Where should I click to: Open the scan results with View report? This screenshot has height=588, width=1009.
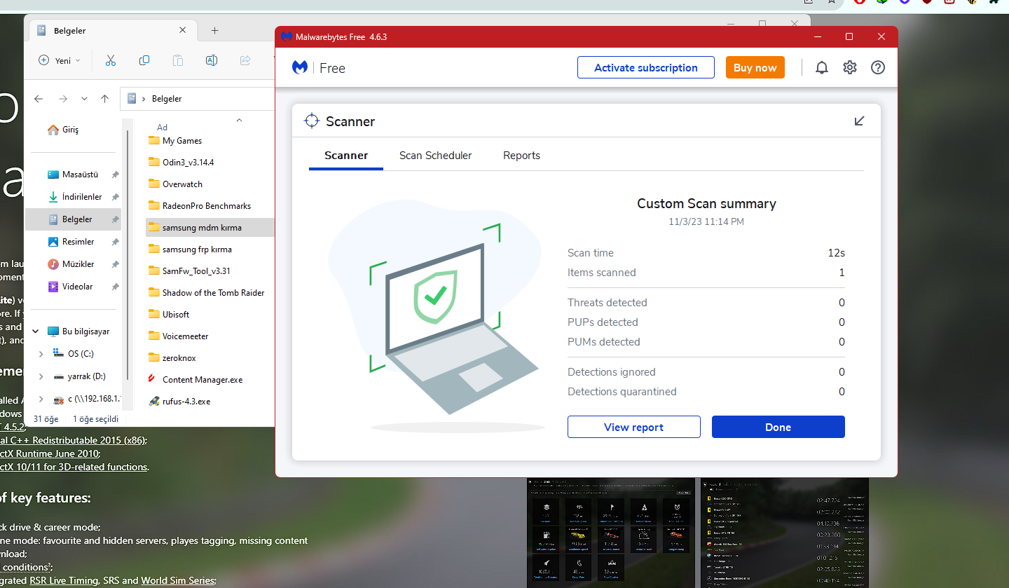pyautogui.click(x=634, y=427)
